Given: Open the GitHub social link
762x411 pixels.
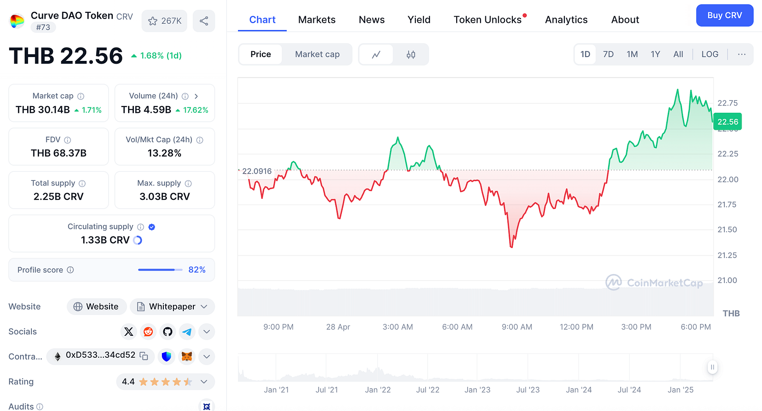Looking at the screenshot, I should [x=168, y=332].
